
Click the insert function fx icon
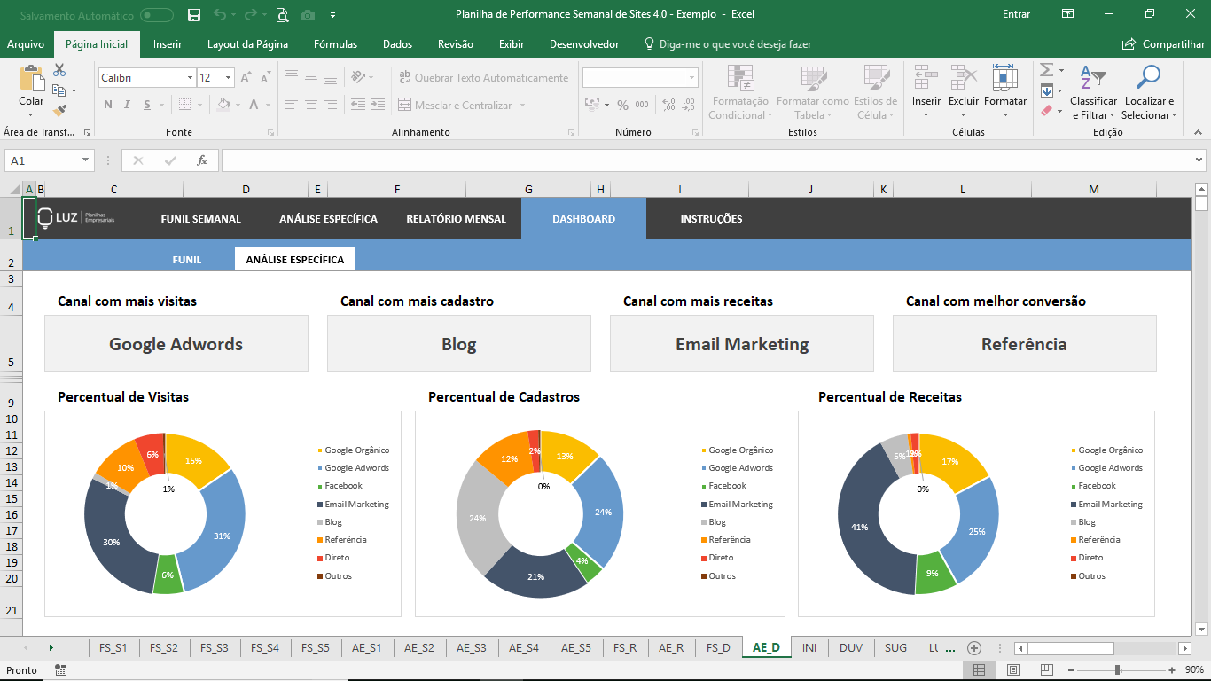pyautogui.click(x=202, y=160)
